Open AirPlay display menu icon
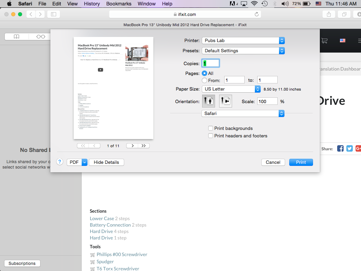 coord(244,4)
